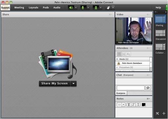Switch to the Discussion layout thumbnail
The image size is (168, 119).
click(160, 33)
